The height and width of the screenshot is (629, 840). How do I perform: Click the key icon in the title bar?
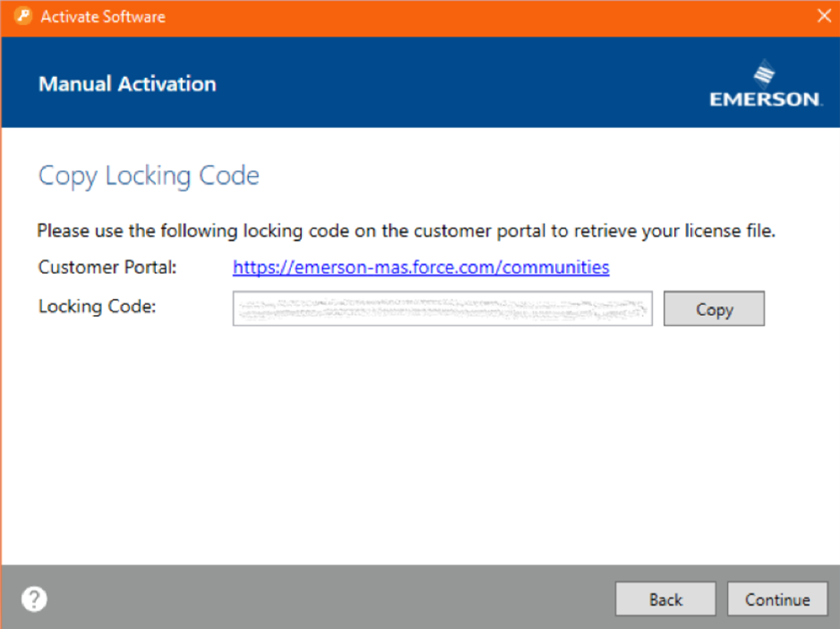(x=22, y=16)
